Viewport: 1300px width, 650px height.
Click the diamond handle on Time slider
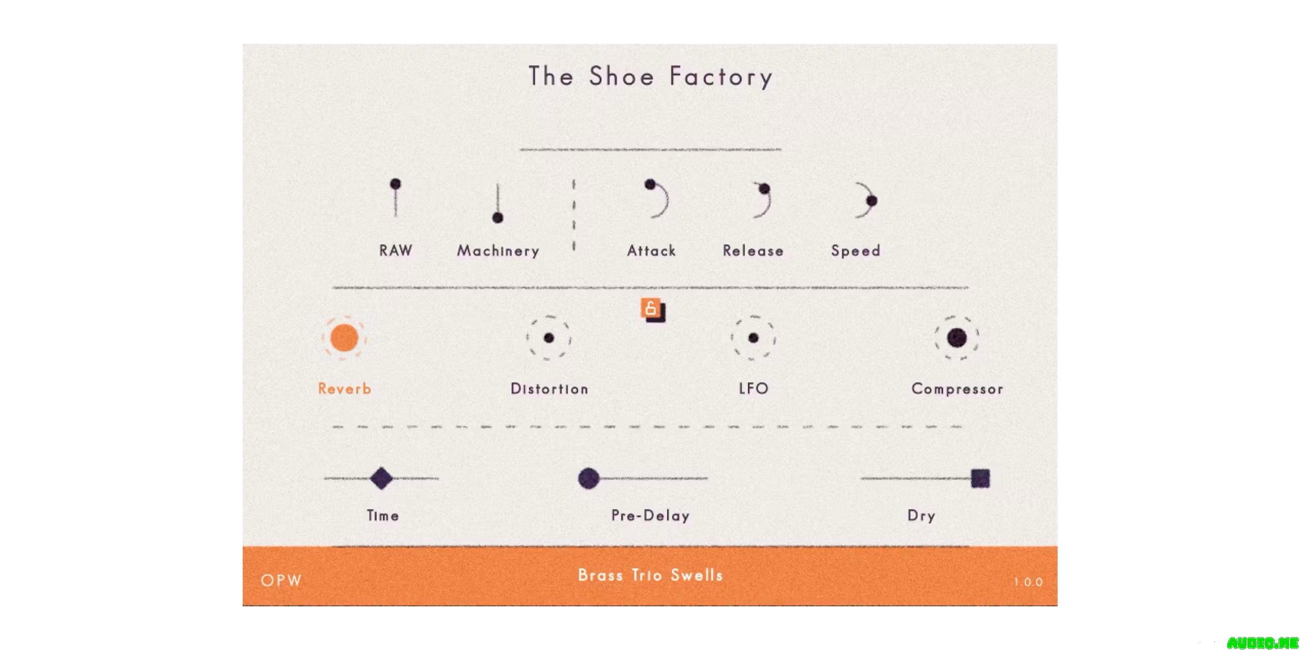[381, 478]
